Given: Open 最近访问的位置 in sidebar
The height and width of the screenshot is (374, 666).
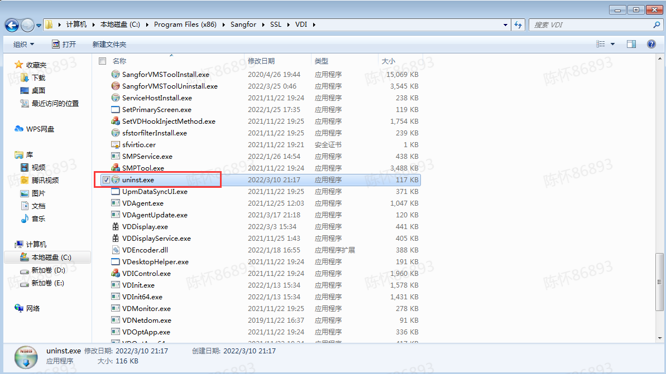Looking at the screenshot, I should click(50, 103).
